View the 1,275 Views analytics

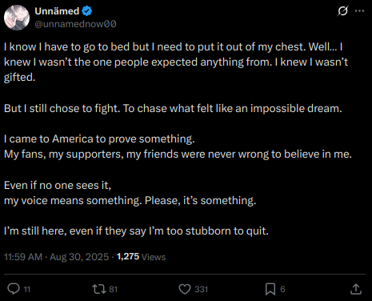(x=141, y=257)
